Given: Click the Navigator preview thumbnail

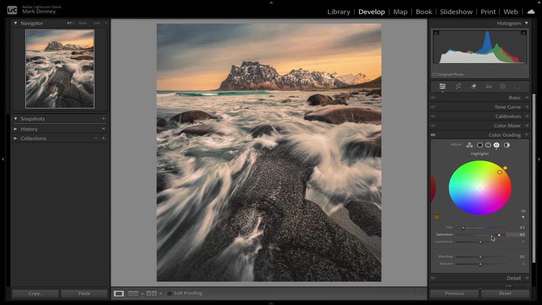Looking at the screenshot, I should coord(60,69).
